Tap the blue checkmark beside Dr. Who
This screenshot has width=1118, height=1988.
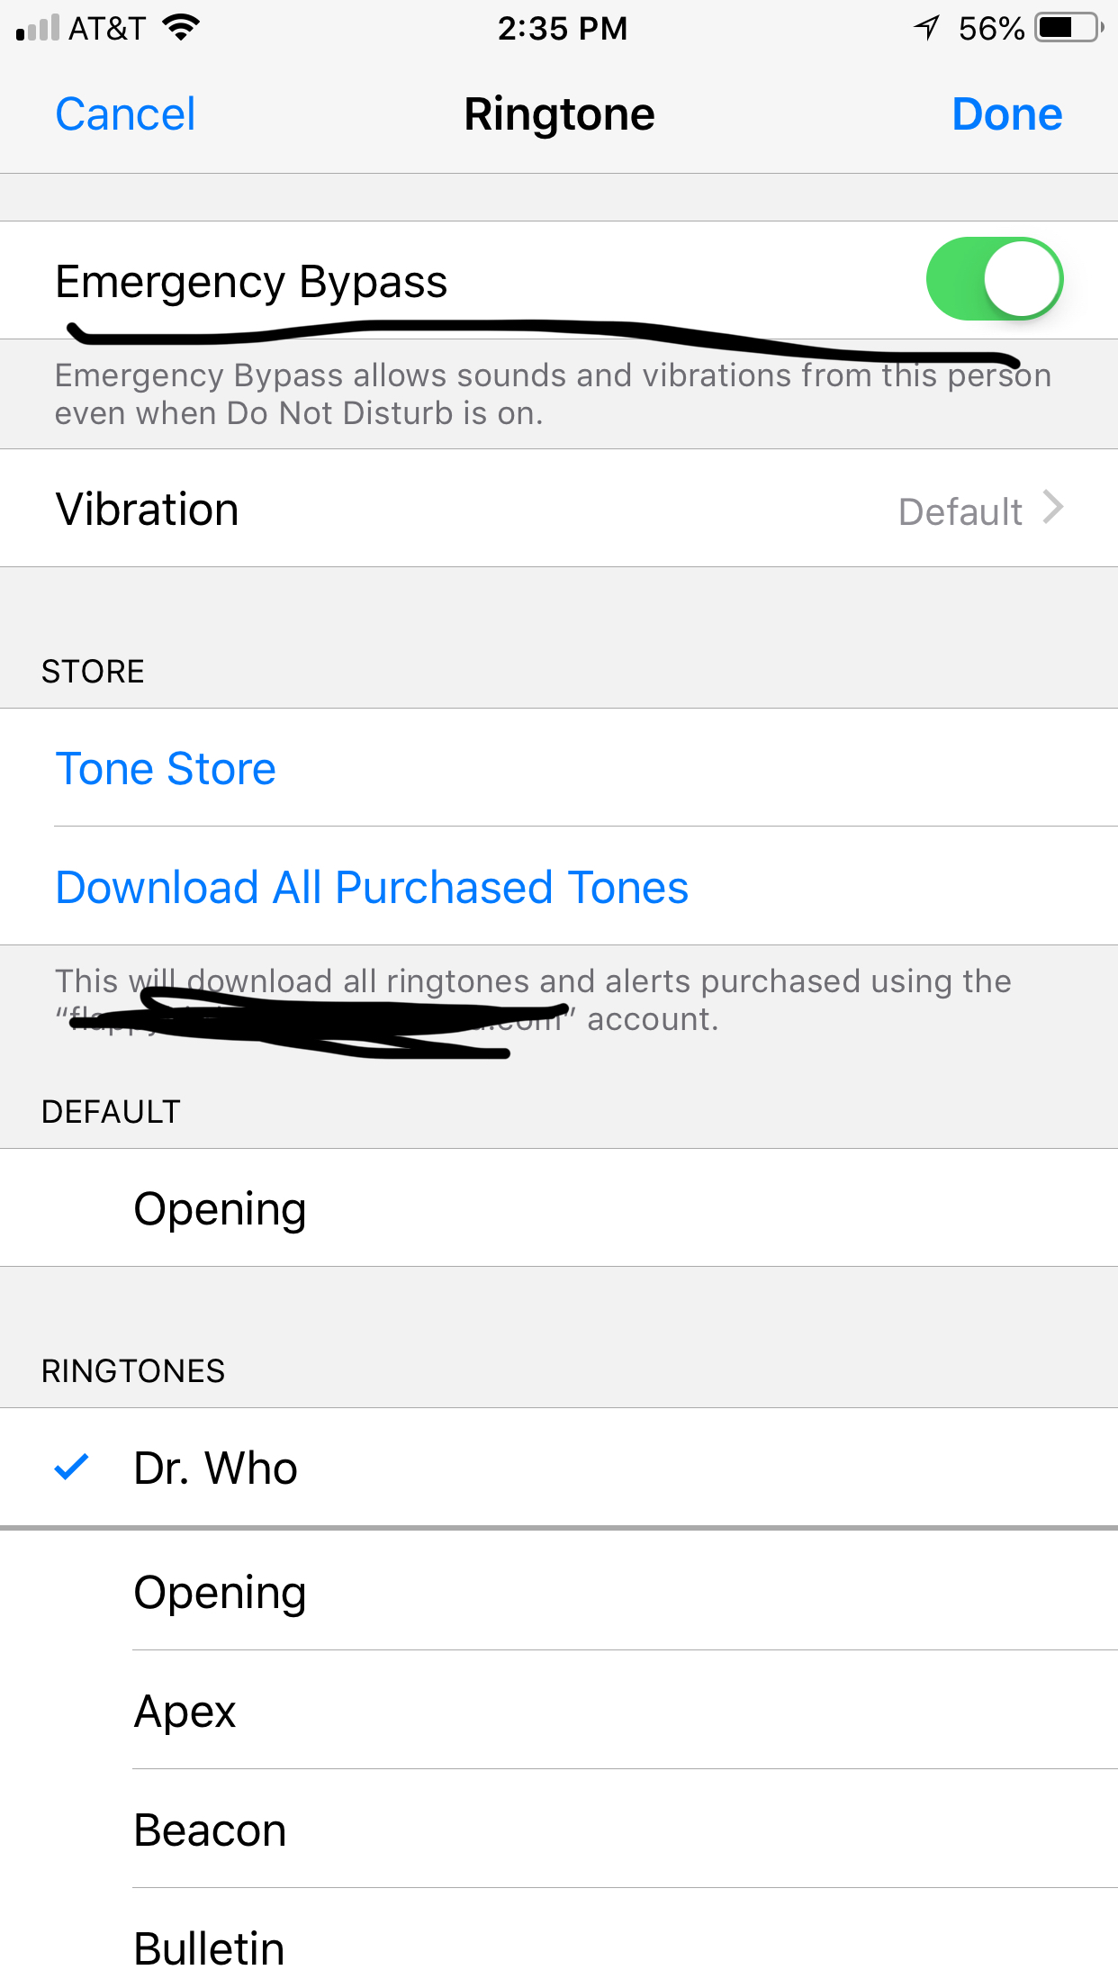click(x=71, y=1468)
